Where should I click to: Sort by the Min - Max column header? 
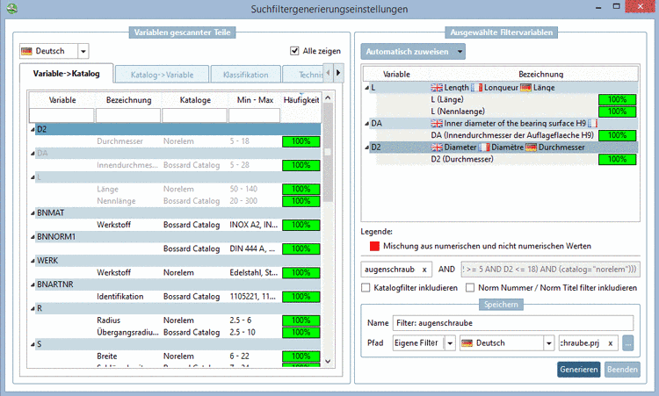255,100
